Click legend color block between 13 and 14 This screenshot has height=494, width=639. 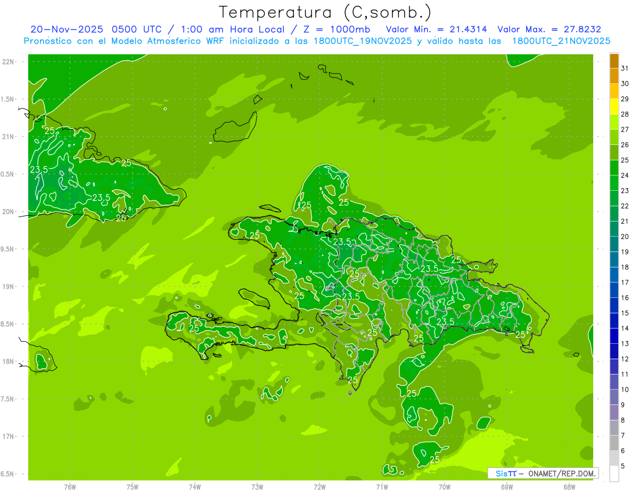coord(614,336)
